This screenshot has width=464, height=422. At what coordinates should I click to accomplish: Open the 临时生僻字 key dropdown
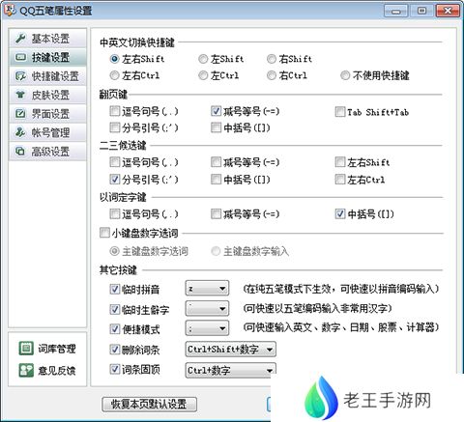(x=207, y=308)
